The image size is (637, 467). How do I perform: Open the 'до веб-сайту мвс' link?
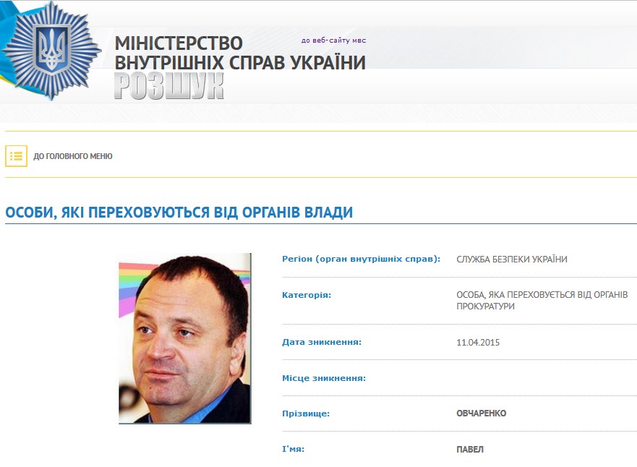333,40
